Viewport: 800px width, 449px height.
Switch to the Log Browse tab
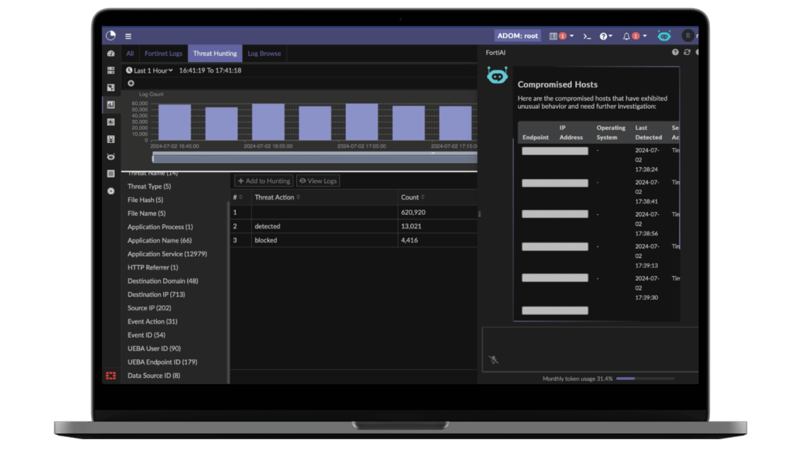[x=264, y=53]
